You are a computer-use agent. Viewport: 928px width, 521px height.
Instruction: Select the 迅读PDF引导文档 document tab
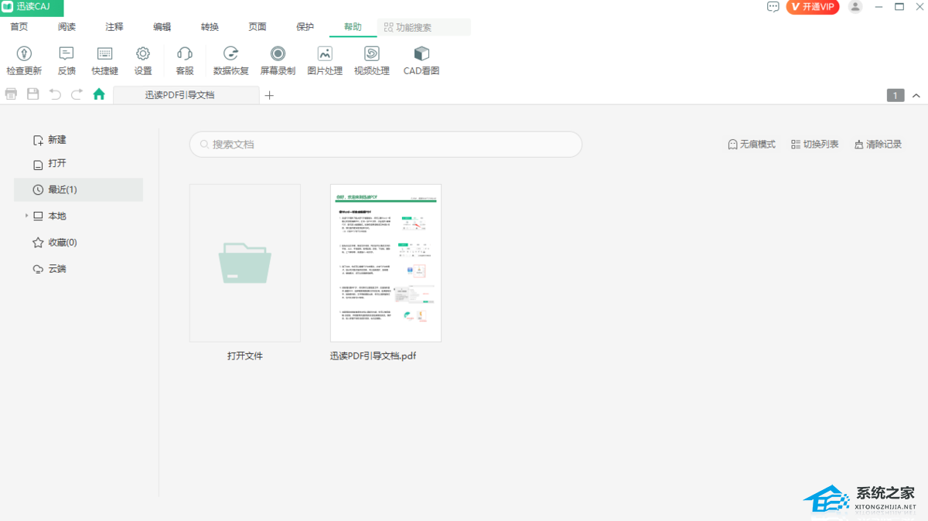(186, 95)
